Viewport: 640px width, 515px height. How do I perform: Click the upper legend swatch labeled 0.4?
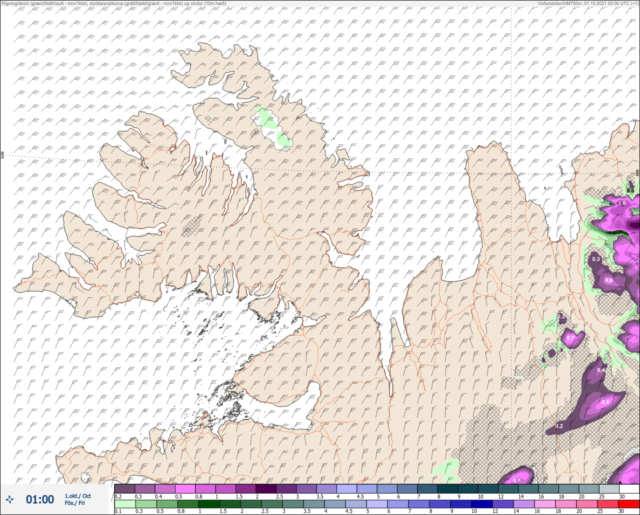pos(165,488)
